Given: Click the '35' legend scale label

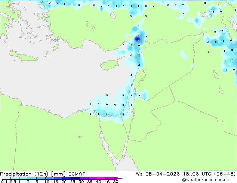Looking at the screenshot, I should point(90,182).
